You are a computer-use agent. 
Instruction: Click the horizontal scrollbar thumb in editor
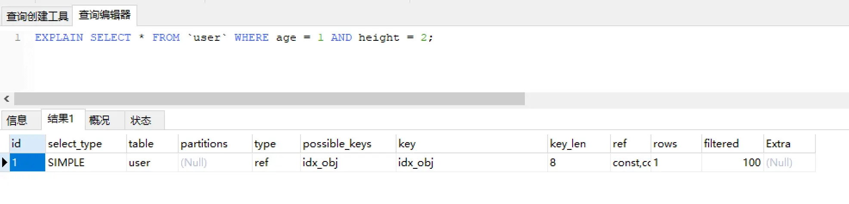(269, 99)
